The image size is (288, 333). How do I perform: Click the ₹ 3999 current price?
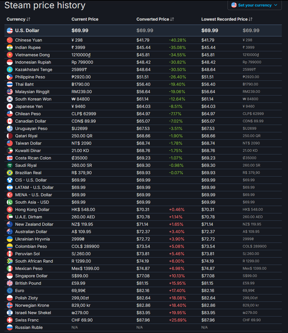pos(78,47)
